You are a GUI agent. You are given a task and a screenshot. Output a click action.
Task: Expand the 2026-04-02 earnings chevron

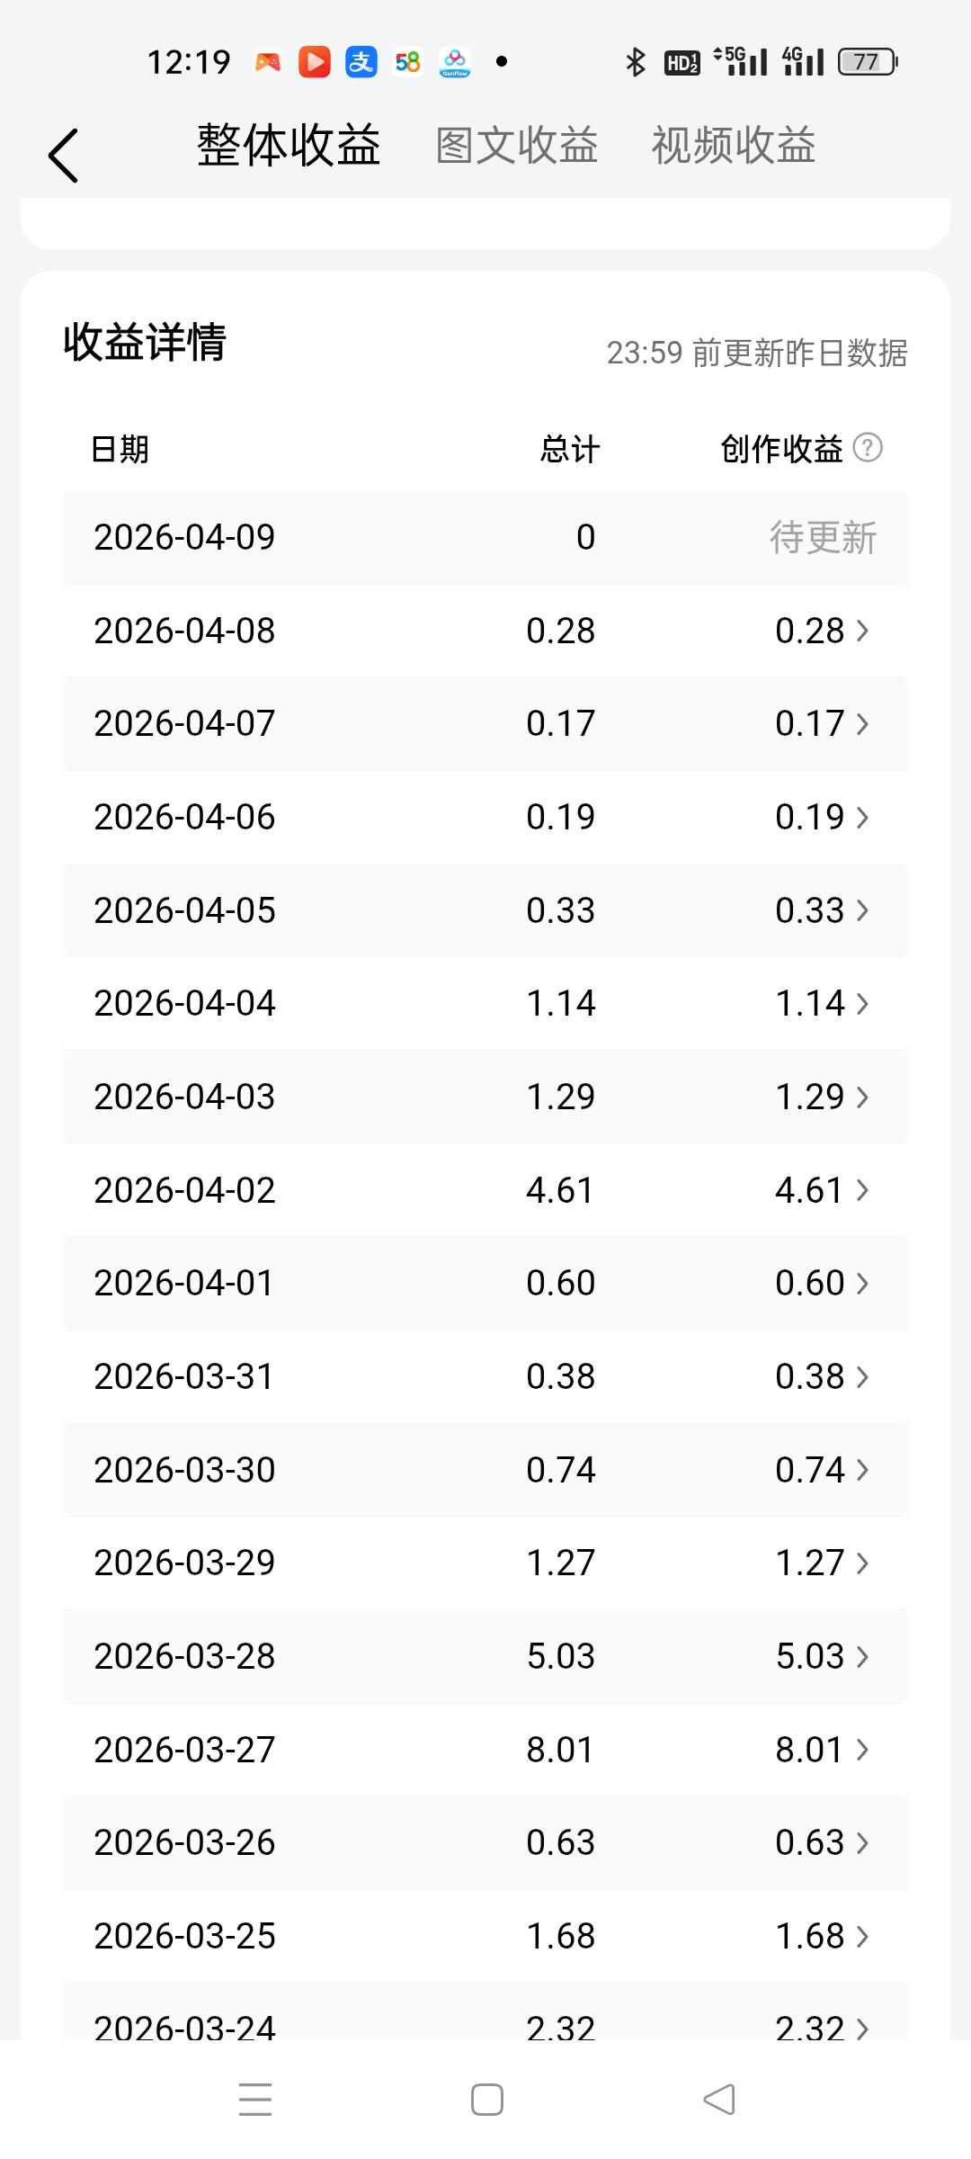coord(863,1190)
